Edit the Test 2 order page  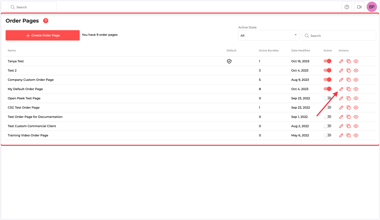341,71
